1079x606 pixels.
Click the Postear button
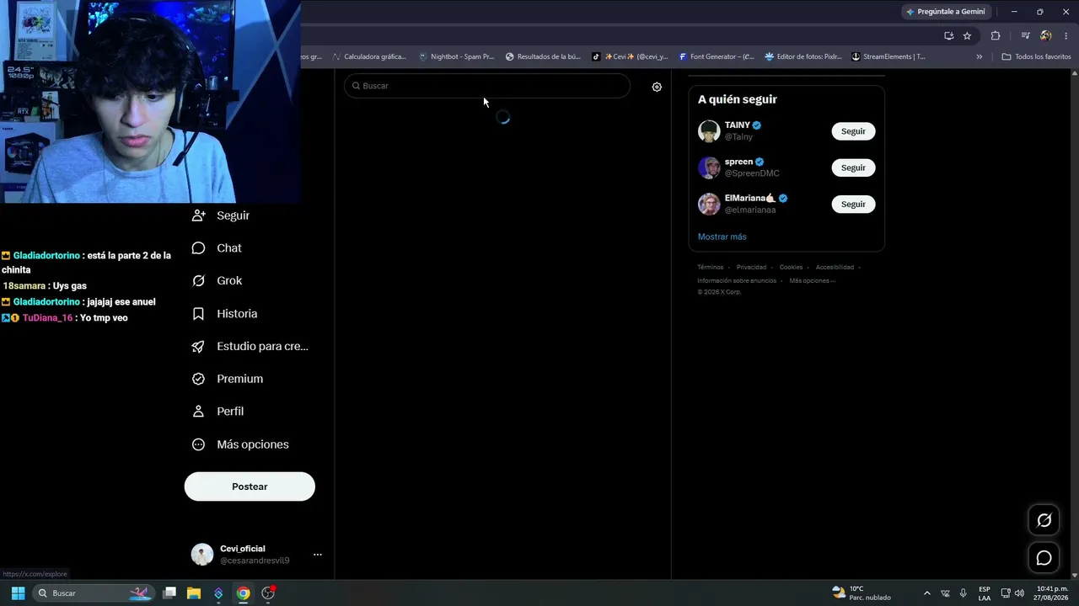click(x=250, y=486)
